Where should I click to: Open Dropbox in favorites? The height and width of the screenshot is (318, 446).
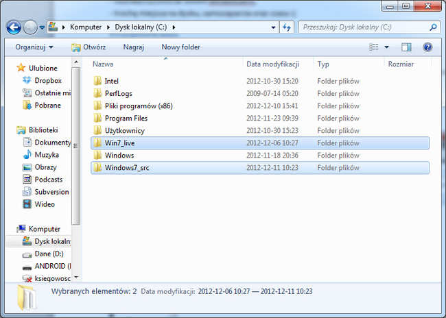point(42,81)
